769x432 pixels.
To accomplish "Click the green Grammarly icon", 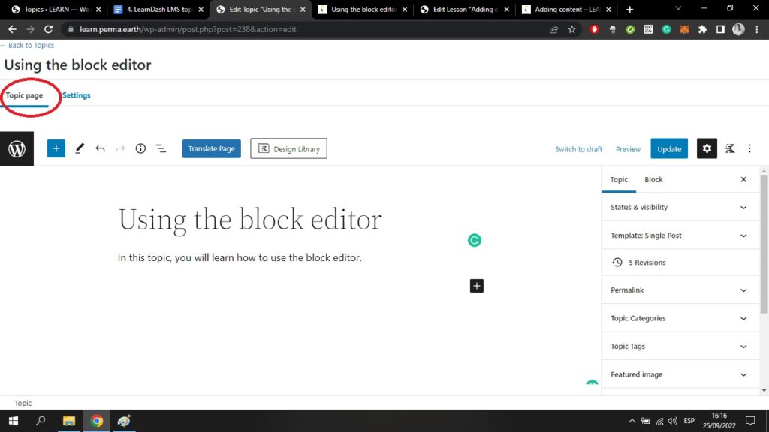I will pyautogui.click(x=474, y=240).
